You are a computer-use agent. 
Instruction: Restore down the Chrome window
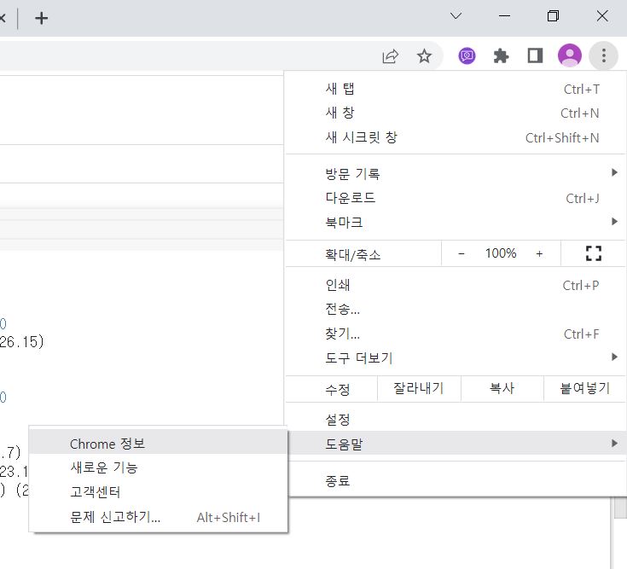(553, 16)
